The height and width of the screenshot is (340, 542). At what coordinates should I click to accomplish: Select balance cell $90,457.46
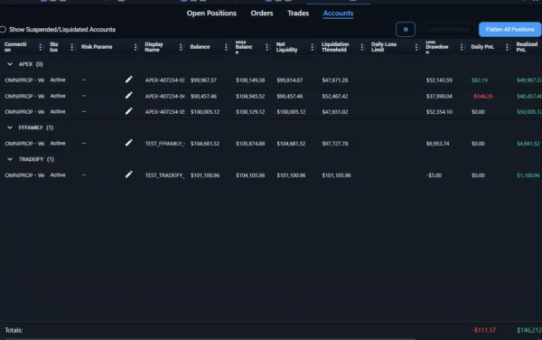point(203,96)
